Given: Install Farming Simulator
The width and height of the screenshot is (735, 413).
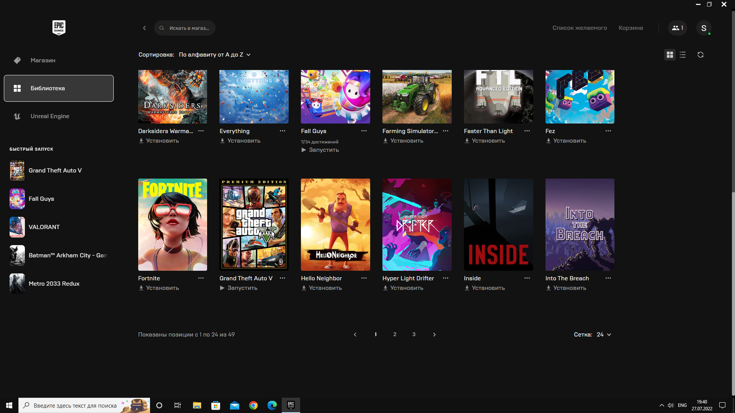Looking at the screenshot, I should tap(403, 141).
